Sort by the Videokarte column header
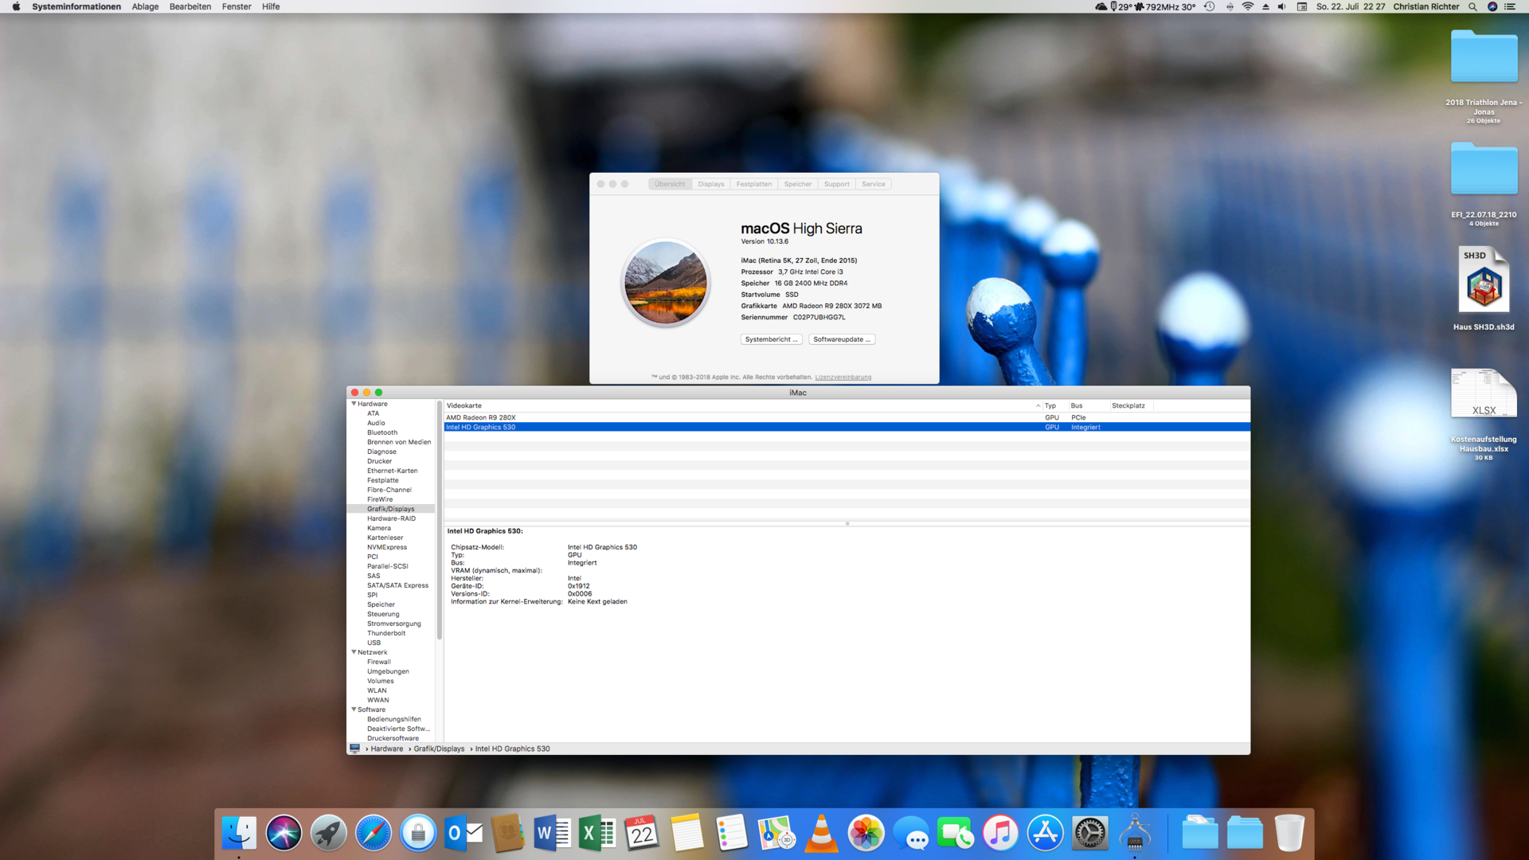Image resolution: width=1529 pixels, height=860 pixels. 464,405
